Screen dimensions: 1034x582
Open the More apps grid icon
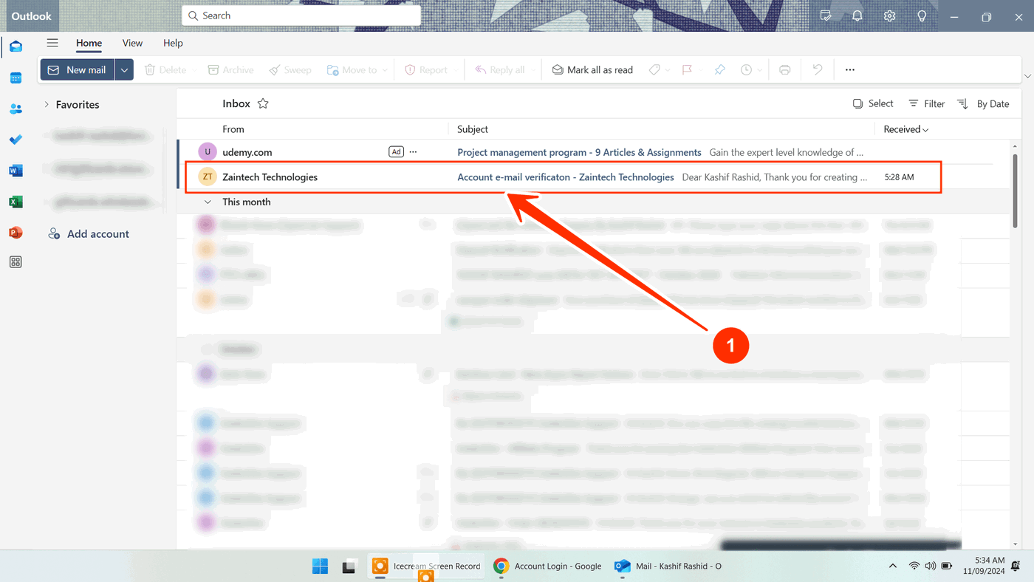(x=16, y=262)
